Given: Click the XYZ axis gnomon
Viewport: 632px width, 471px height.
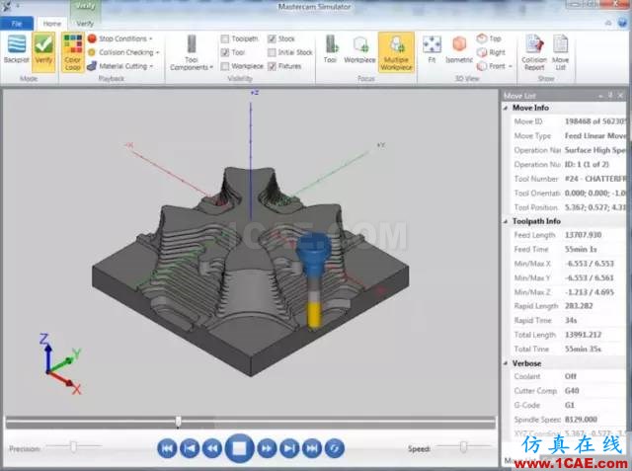Looking at the screenshot, I should 61,364.
